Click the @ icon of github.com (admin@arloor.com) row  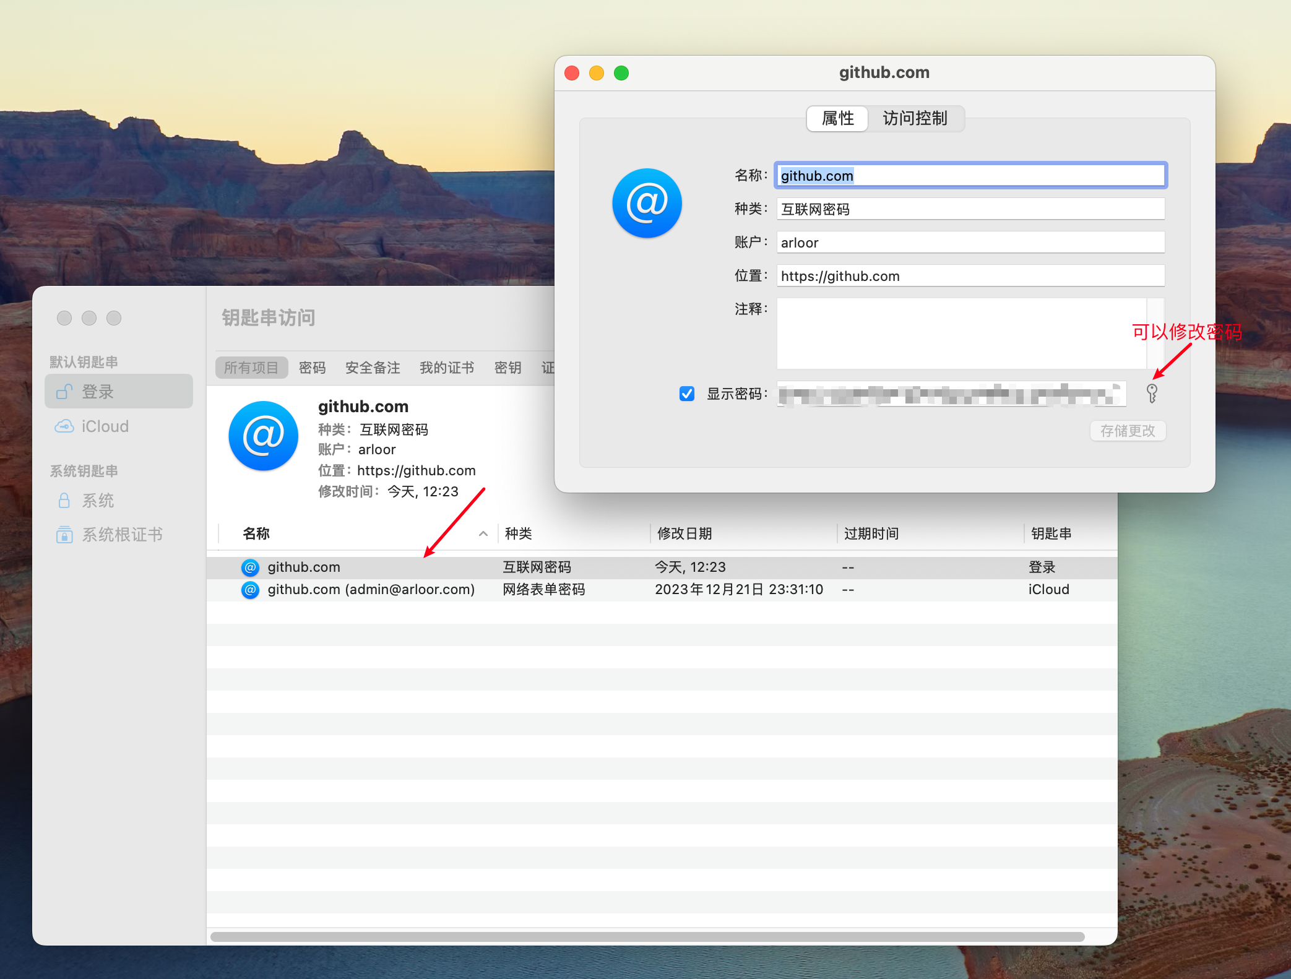coord(250,590)
